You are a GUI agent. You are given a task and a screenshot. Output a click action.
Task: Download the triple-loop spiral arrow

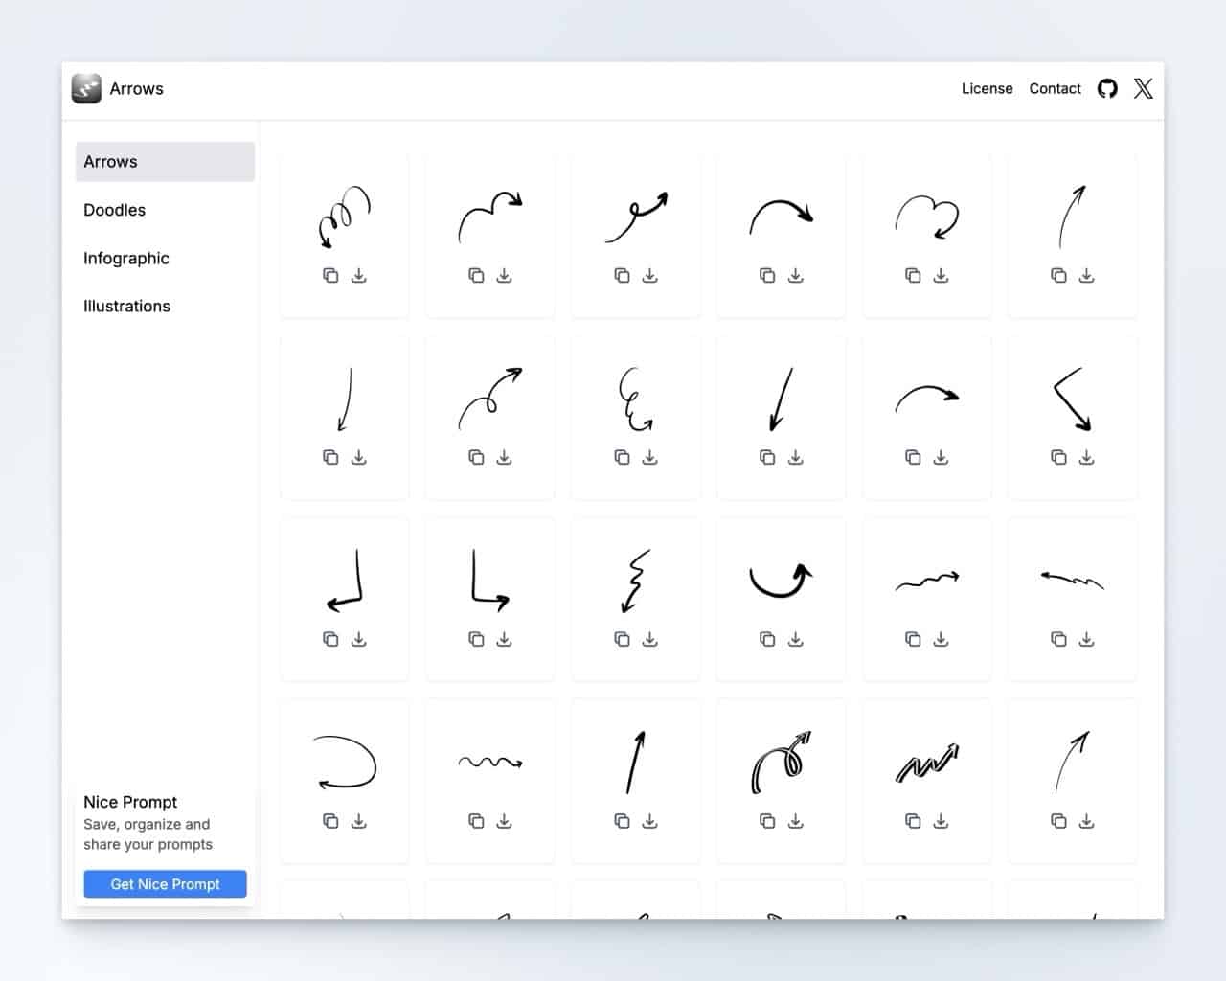click(x=359, y=276)
